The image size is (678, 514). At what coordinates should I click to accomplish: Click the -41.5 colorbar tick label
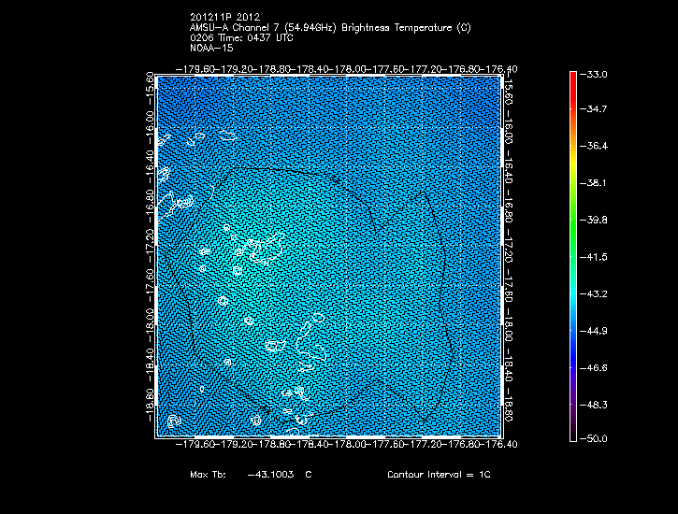coord(596,256)
